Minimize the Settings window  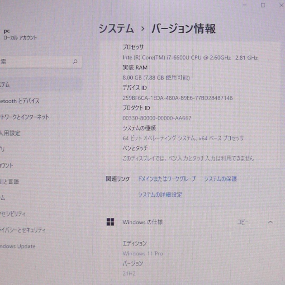(x=245, y=5)
